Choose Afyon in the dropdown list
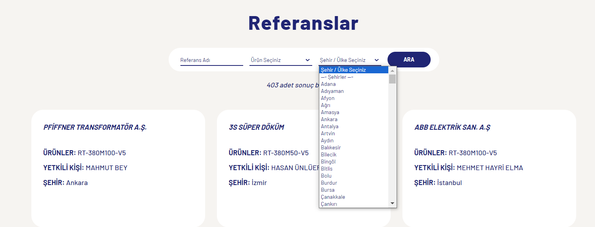 pos(354,98)
